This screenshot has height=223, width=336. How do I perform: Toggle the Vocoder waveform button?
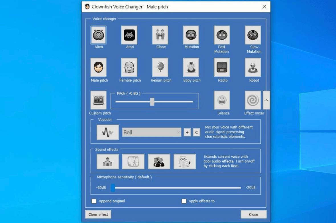[x=107, y=132]
